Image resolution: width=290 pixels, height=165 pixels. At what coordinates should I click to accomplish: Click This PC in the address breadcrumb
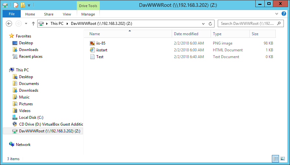click(57, 24)
